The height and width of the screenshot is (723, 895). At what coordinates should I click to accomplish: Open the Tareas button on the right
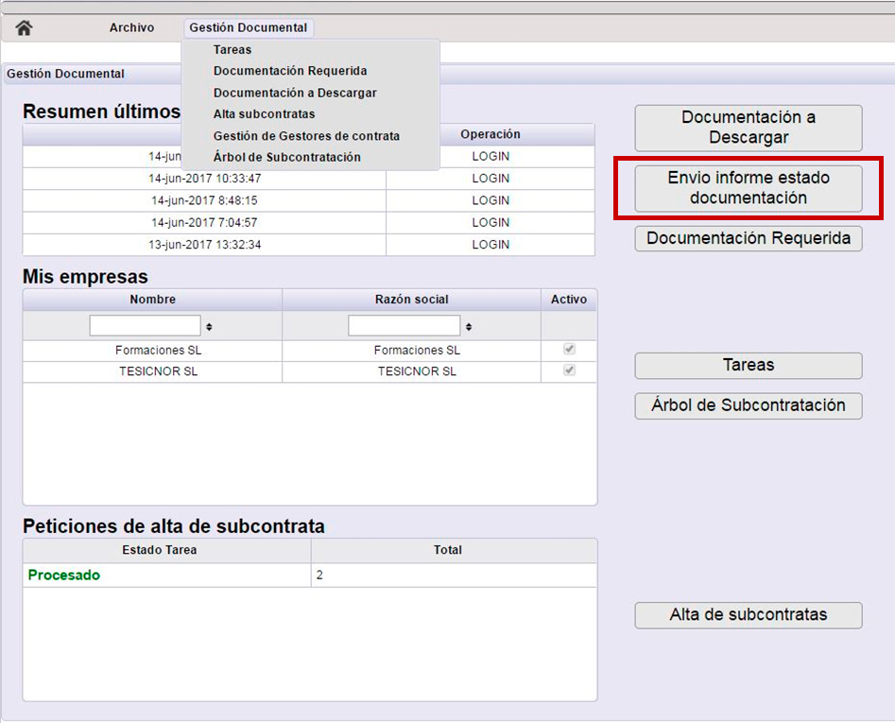pyautogui.click(x=749, y=366)
